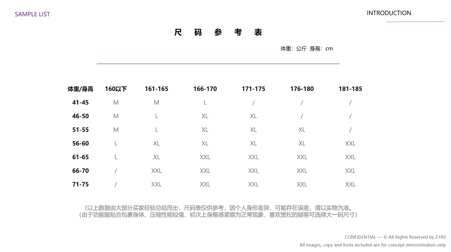Image resolution: width=451 pixels, height=252 pixels.
Task: Click the 体重:公斤 身高:cm units note
Action: [306, 49]
